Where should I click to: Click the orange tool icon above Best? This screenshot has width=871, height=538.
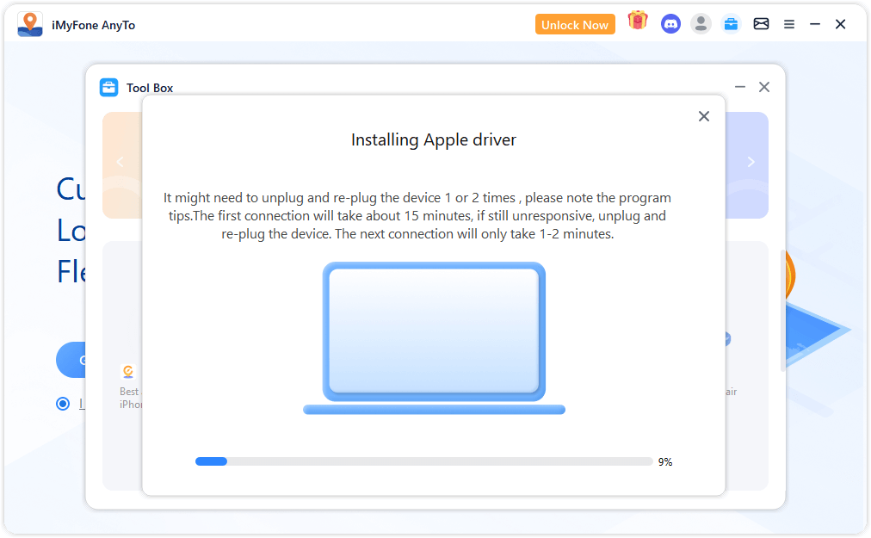[x=128, y=371]
